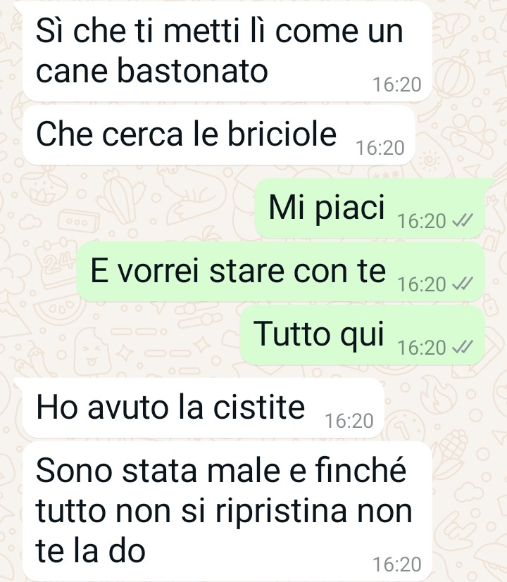
Task: Tap the timestamp under 'te la do'
Action: point(397,564)
